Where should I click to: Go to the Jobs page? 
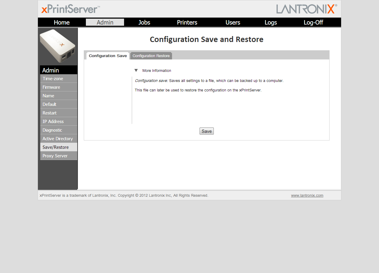144,22
